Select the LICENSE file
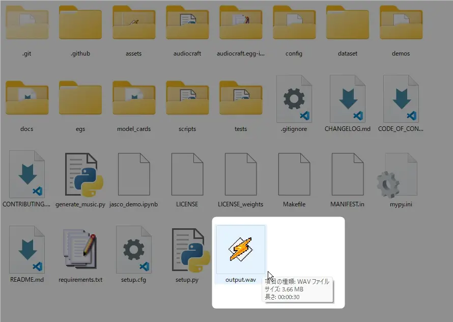This screenshot has width=453, height=322. 187,175
